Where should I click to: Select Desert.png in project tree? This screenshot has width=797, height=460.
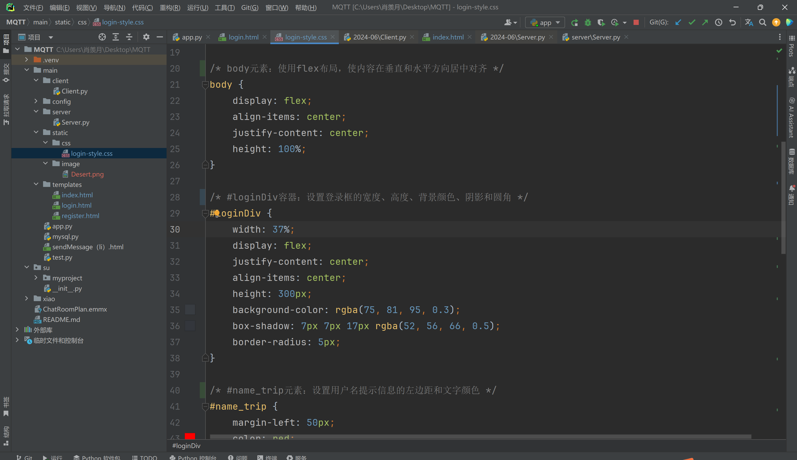(87, 174)
